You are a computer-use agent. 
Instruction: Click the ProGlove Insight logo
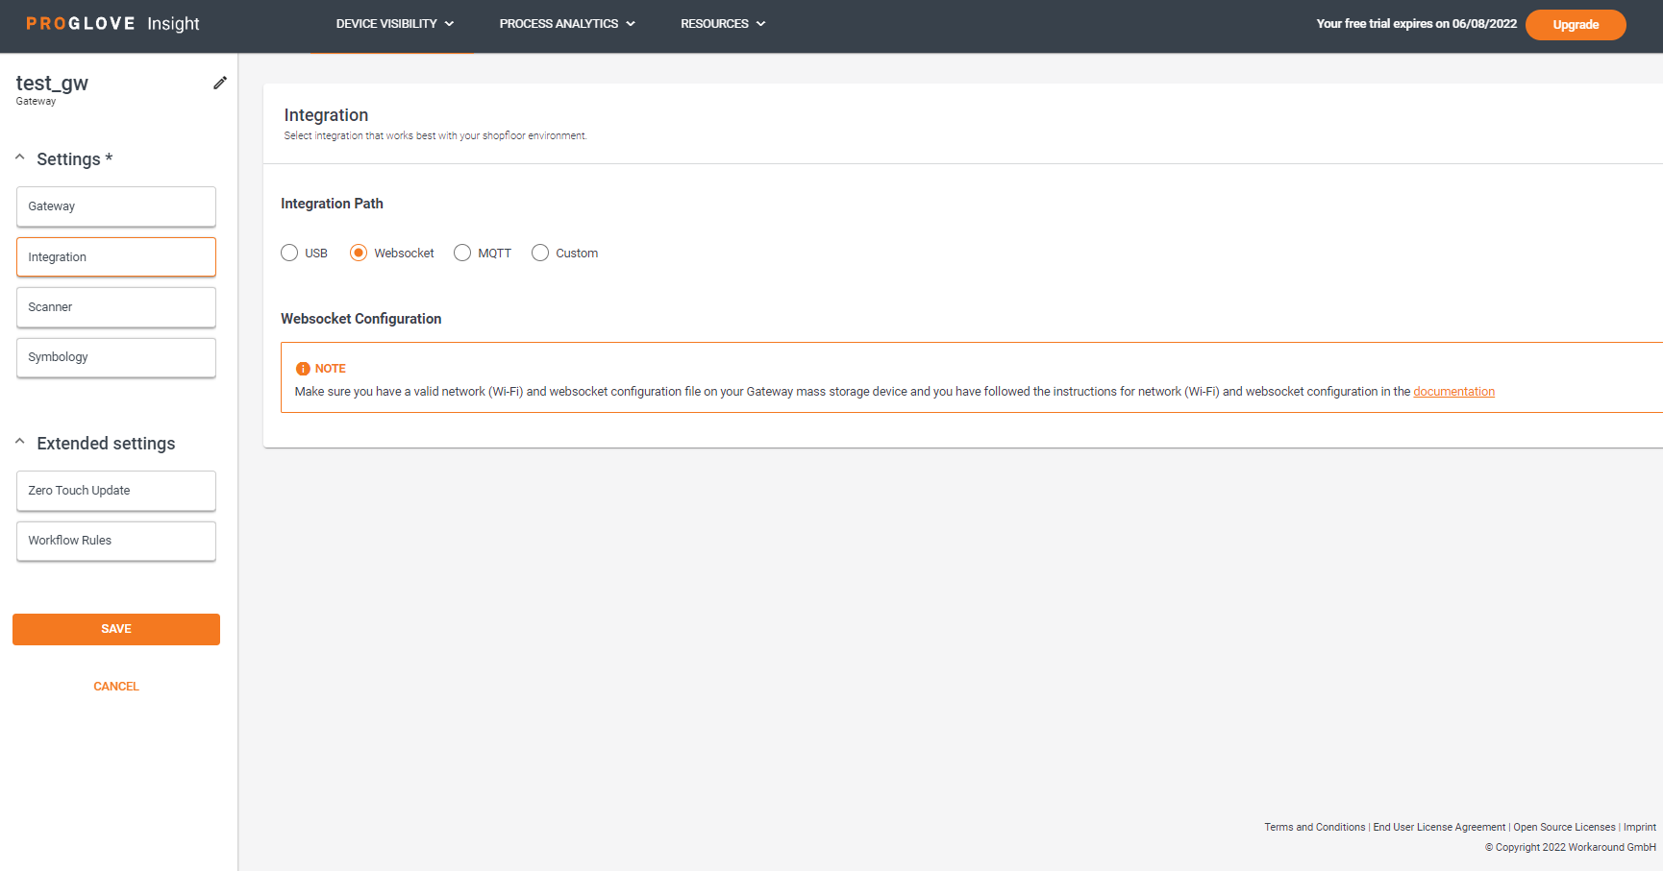tap(112, 24)
